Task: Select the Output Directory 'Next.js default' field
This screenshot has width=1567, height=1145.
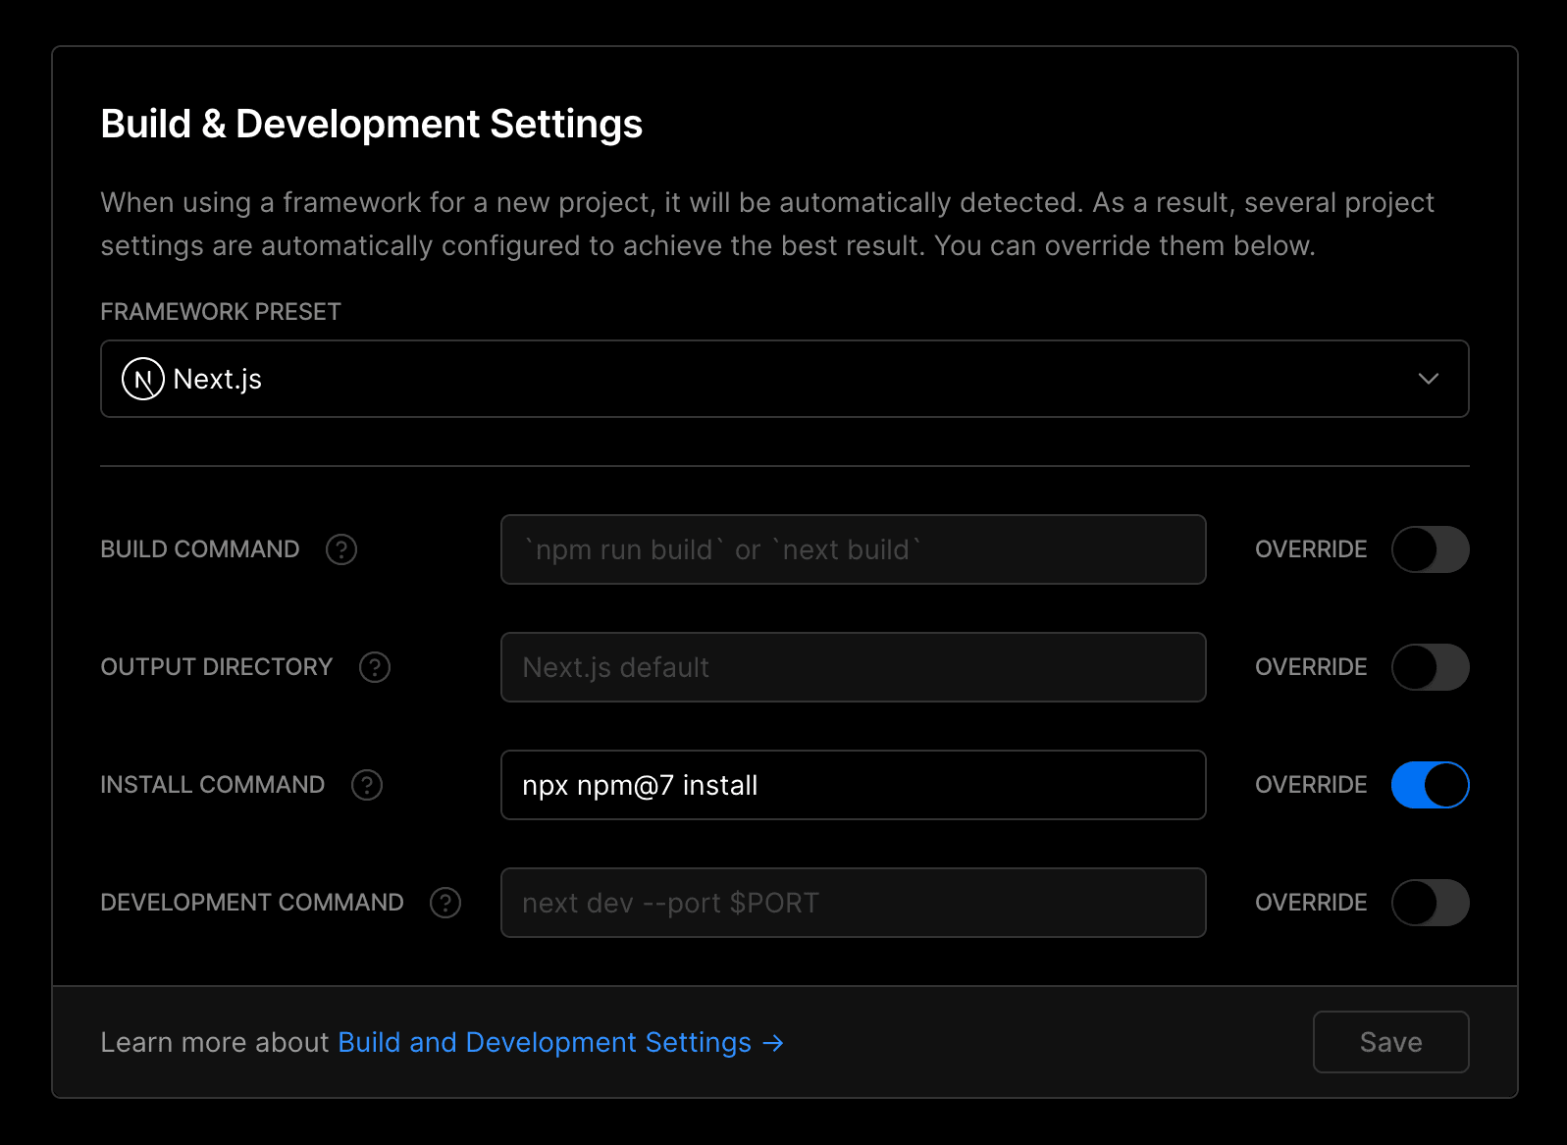Action: pos(852,667)
